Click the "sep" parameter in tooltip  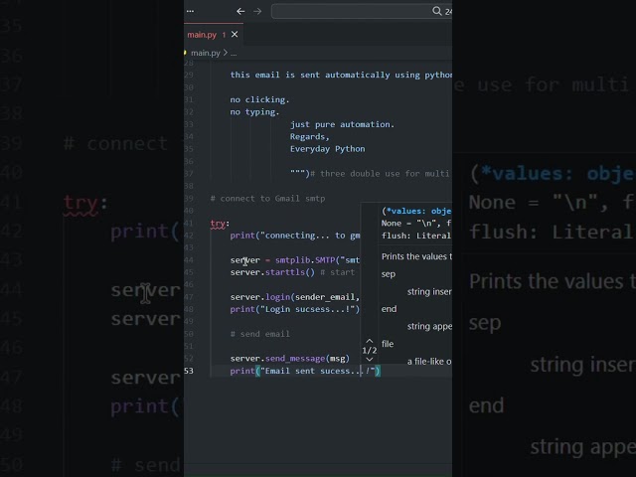[389, 274]
